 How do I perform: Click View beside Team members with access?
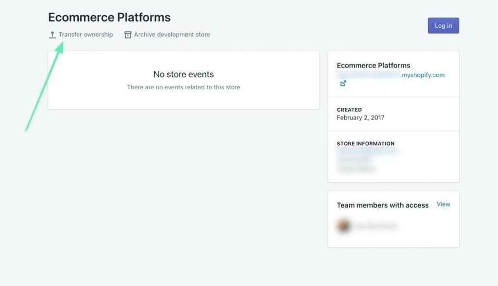click(x=443, y=204)
